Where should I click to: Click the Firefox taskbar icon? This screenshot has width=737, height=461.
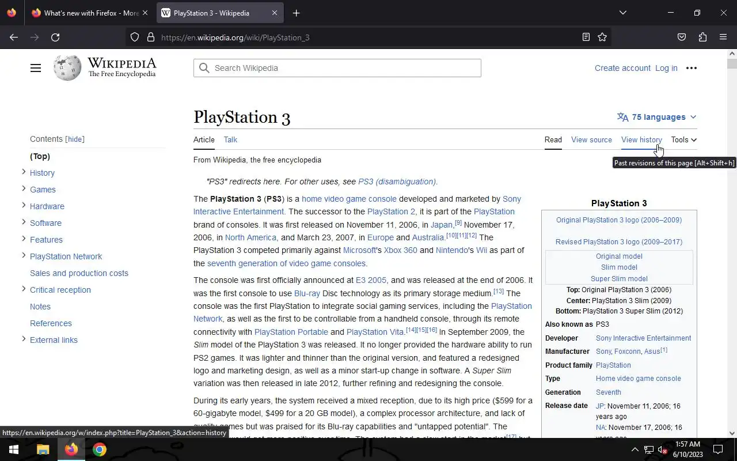click(x=71, y=449)
